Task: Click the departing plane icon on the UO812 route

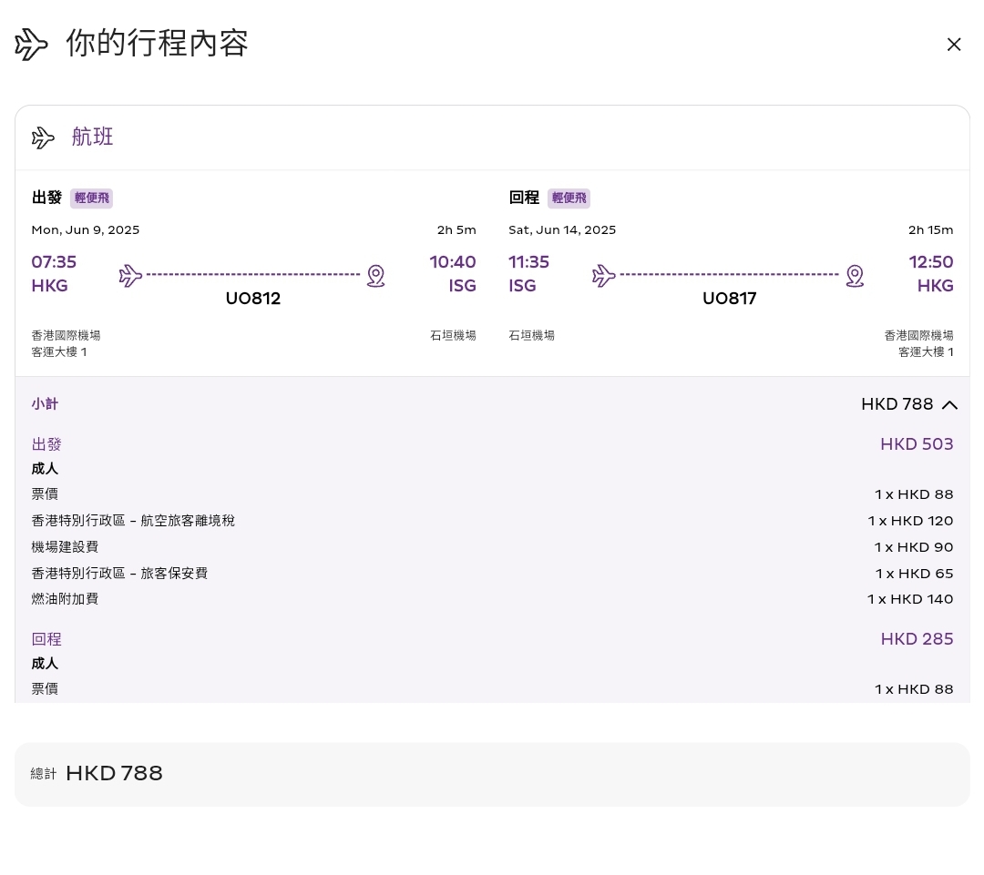Action: coord(130,275)
